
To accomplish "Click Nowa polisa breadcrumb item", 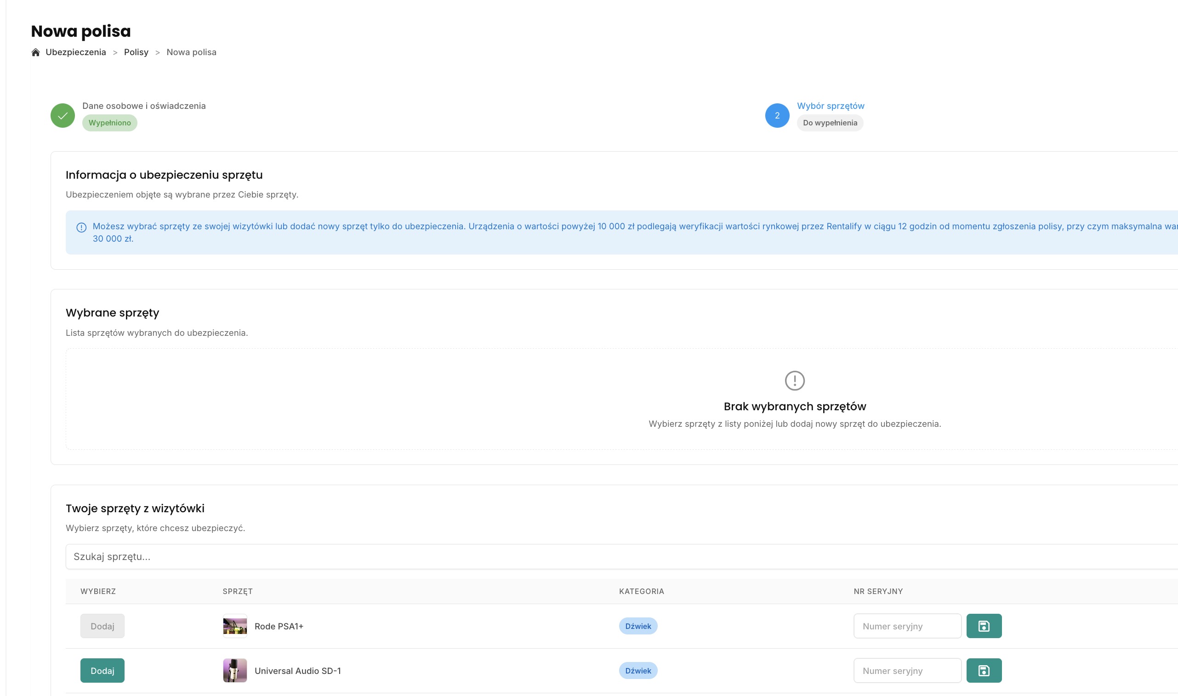I will 191,52.
